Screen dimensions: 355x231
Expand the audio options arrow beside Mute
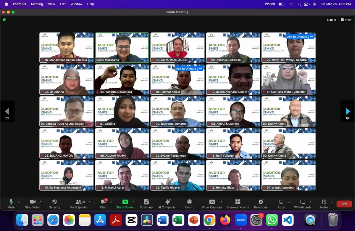click(x=19, y=202)
